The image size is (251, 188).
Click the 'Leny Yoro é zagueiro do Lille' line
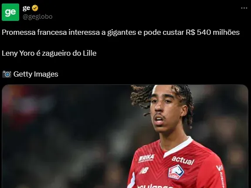(49, 53)
